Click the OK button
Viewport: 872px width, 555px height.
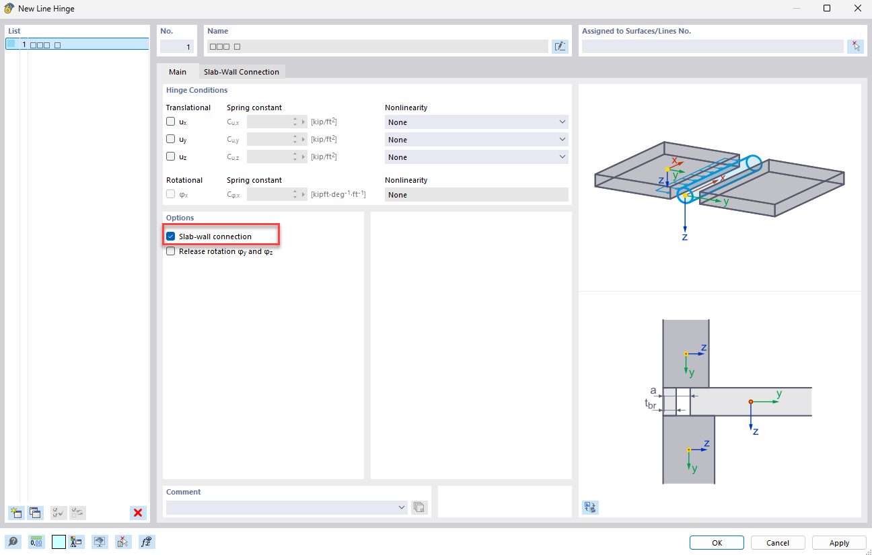[717, 543]
